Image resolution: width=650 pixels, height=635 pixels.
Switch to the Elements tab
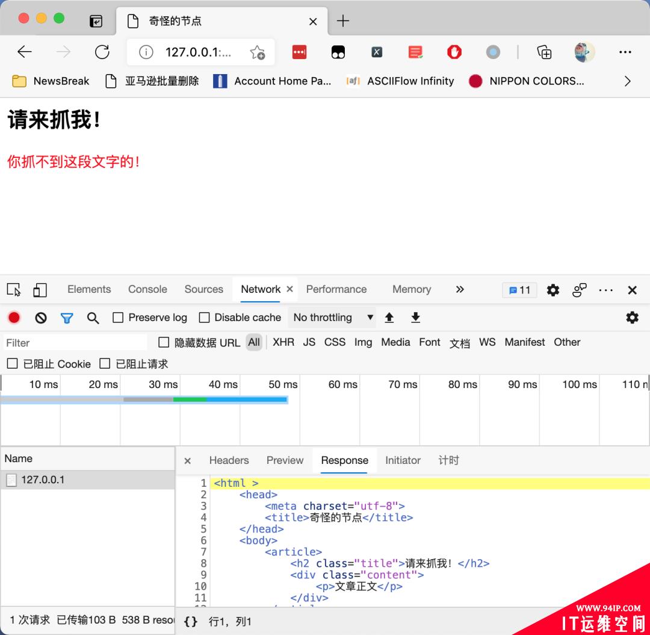(89, 289)
